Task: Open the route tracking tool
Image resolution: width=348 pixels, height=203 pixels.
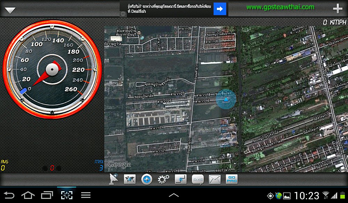Action: [x=180, y=179]
